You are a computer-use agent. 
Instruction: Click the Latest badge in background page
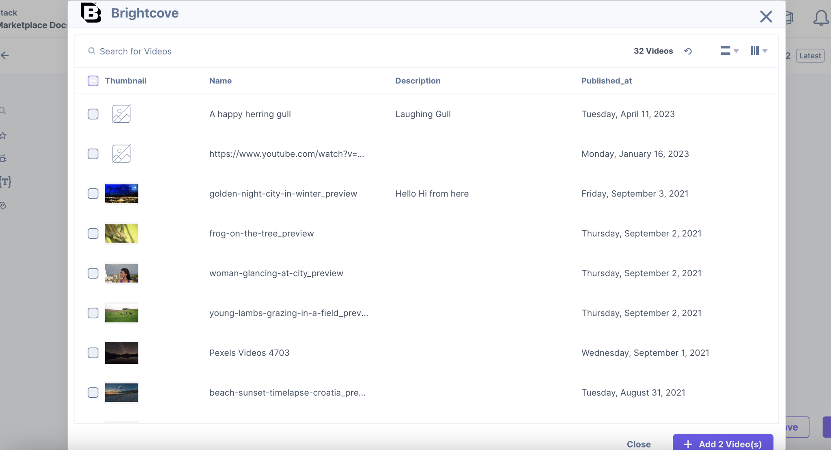pyautogui.click(x=810, y=56)
